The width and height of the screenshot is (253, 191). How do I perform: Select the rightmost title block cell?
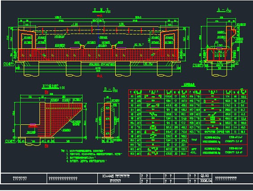coord(232,178)
